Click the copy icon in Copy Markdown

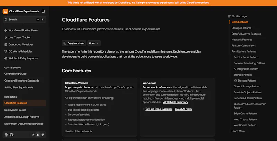click(x=65, y=43)
